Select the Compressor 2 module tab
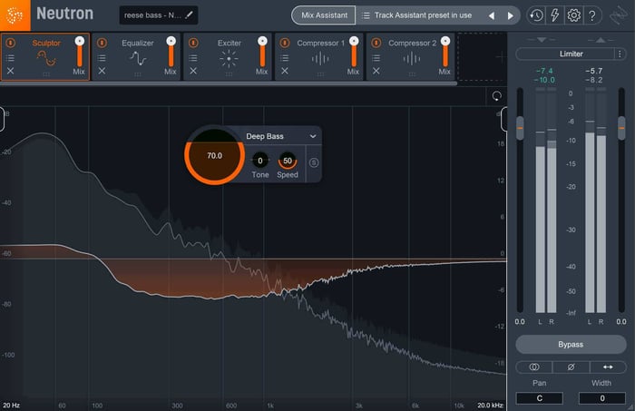The width and height of the screenshot is (635, 411). [412, 56]
